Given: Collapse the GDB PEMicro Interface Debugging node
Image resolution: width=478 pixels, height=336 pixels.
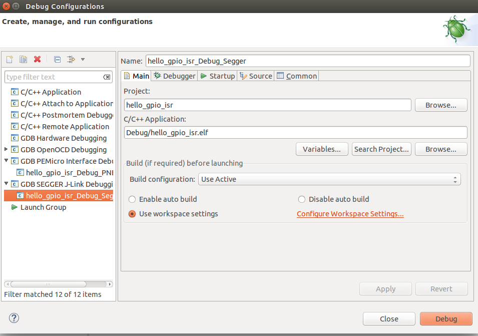Looking at the screenshot, I should coord(6,161).
